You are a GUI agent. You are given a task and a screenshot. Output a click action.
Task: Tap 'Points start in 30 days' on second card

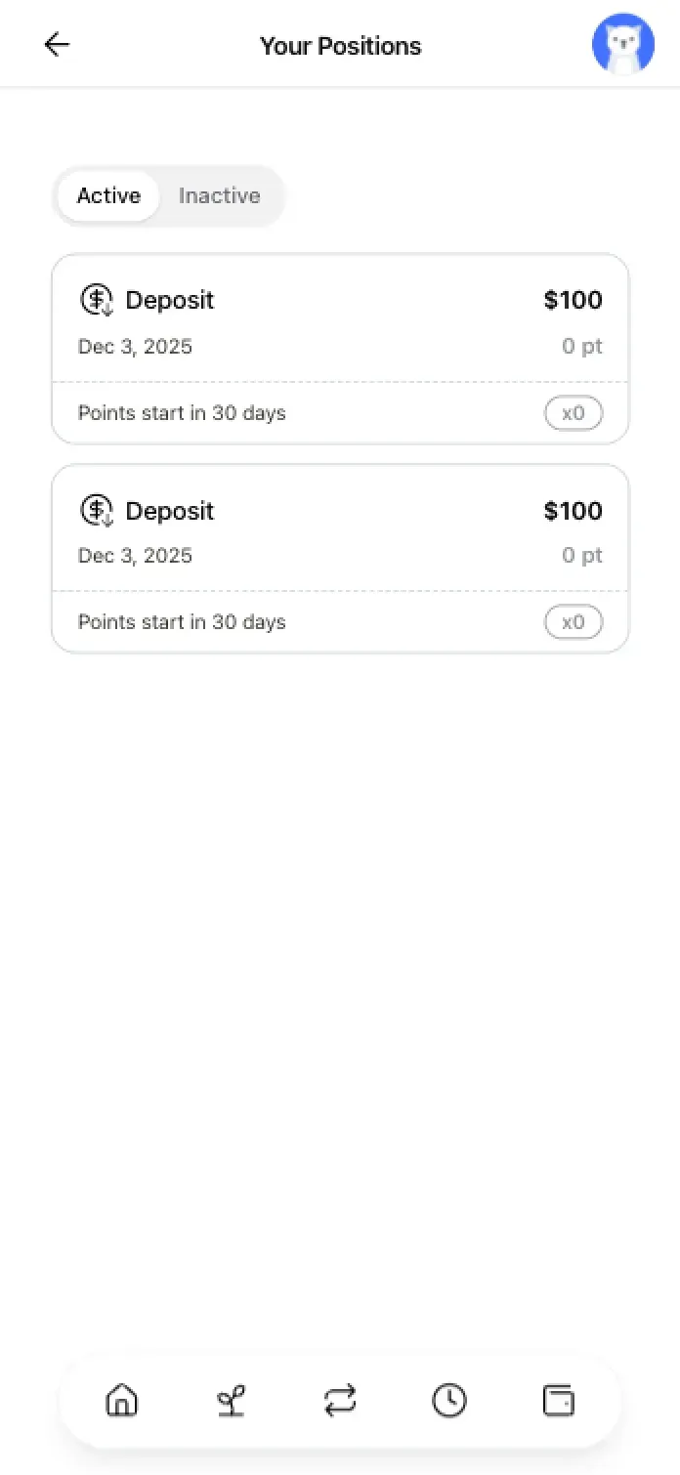click(182, 622)
